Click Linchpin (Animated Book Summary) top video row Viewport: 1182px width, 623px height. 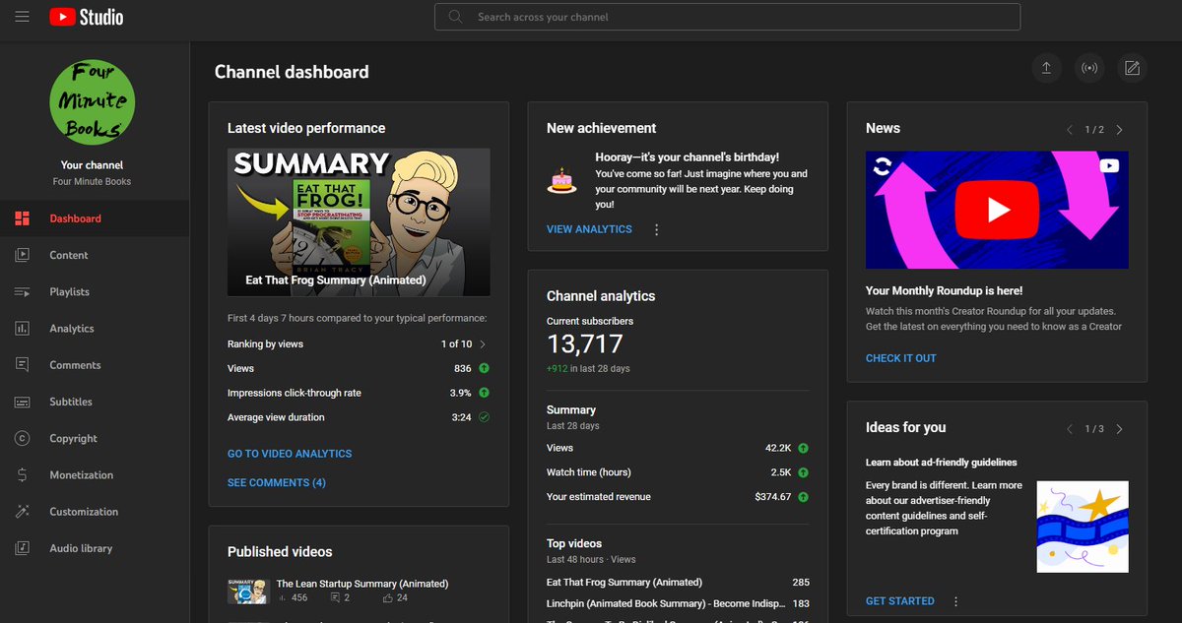(x=678, y=603)
